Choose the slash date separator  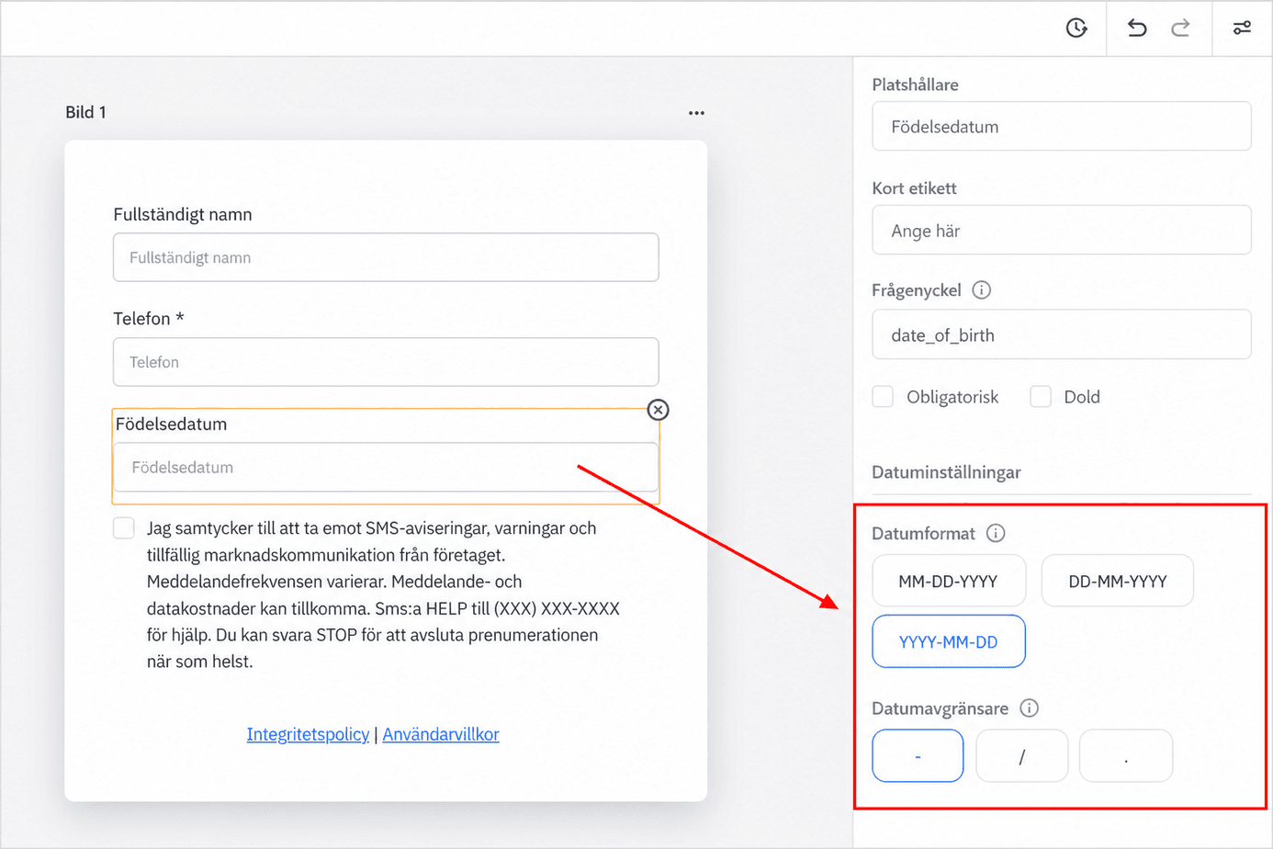click(x=1022, y=756)
